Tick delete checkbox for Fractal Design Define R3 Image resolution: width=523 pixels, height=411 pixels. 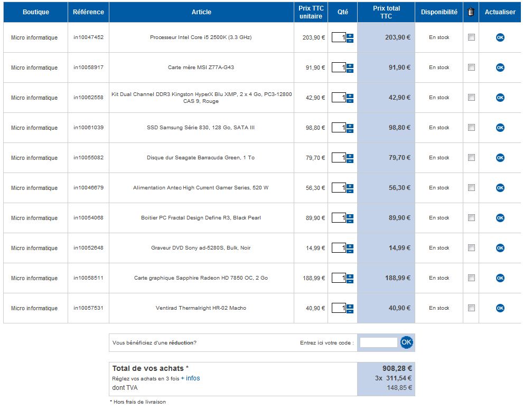pos(471,218)
